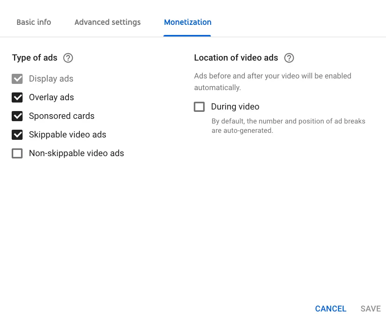Viewport: 386px width, 320px height.
Task: Enable the Non-skippable video ads checkbox
Action: (x=17, y=153)
